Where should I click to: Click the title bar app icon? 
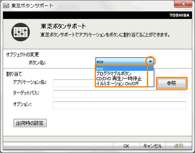(6, 5)
